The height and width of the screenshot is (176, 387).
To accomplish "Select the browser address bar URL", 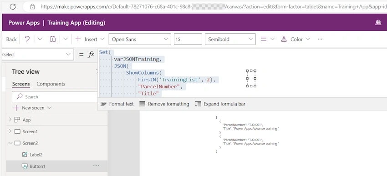I will click(214, 7).
